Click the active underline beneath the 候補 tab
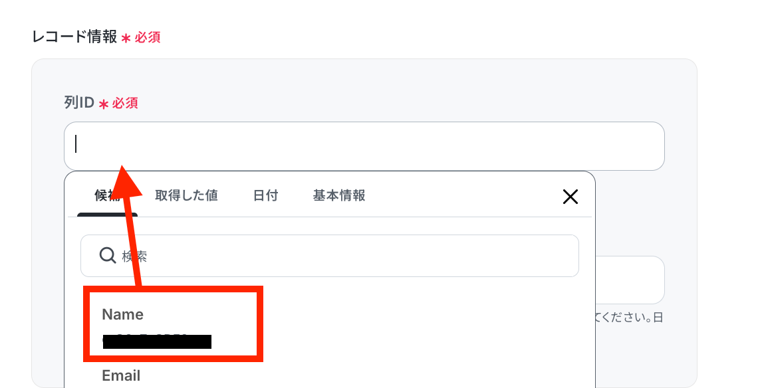762x388 pixels. click(x=108, y=215)
